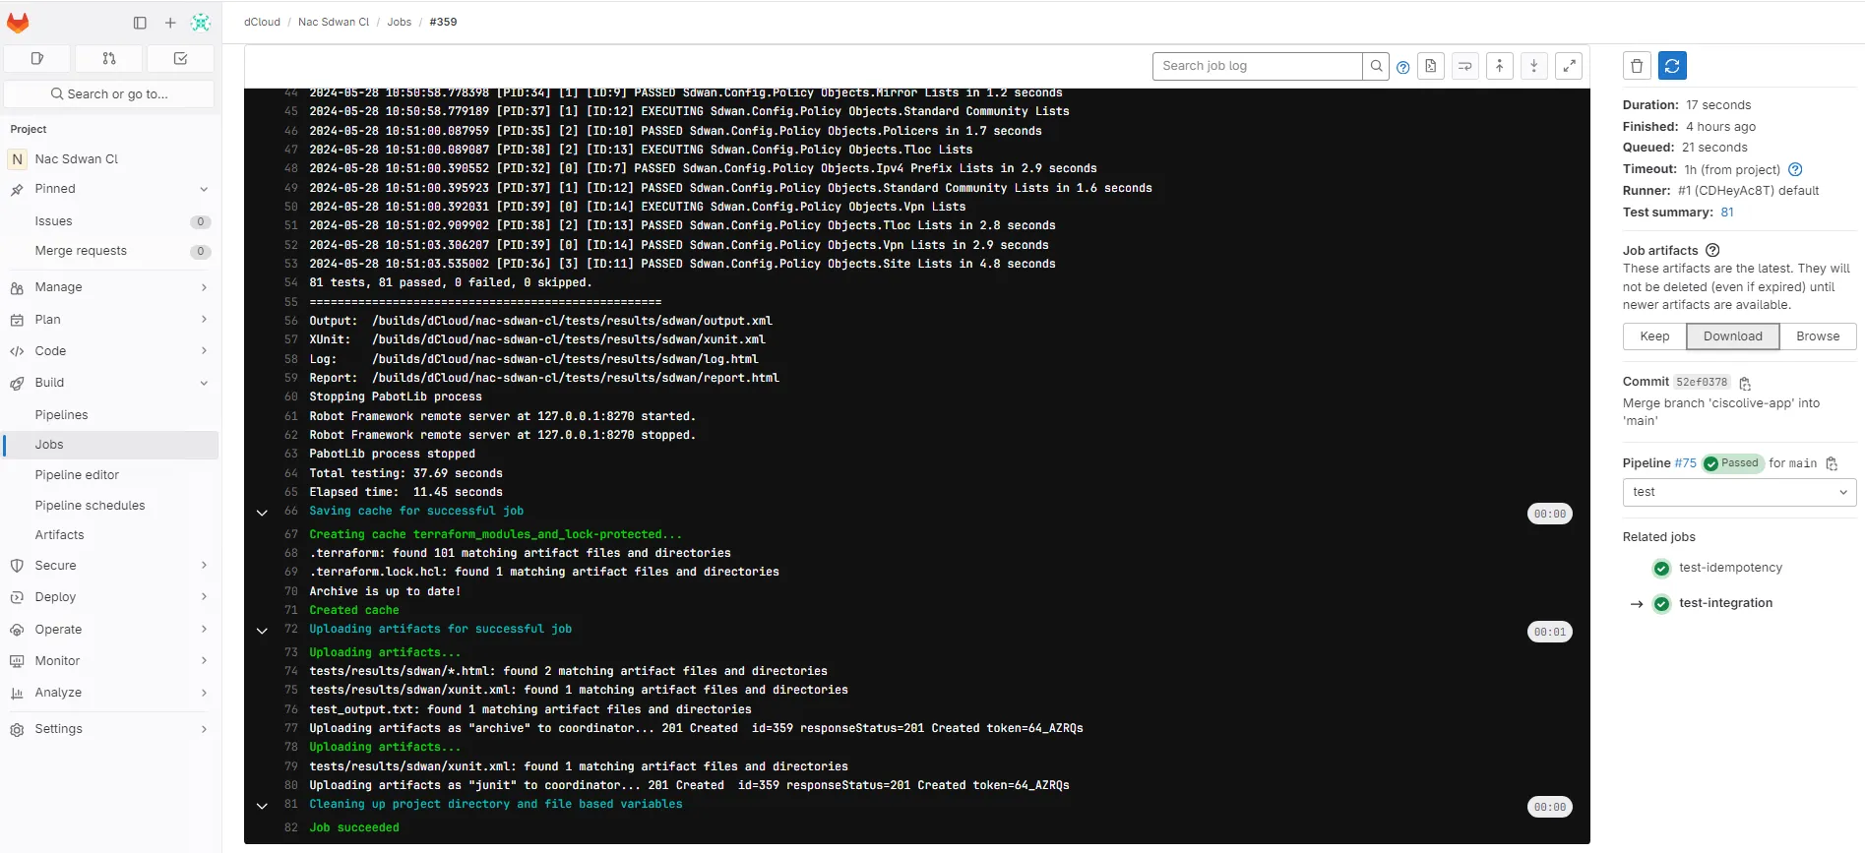Open the create new plus menu
The image size is (1865, 853).
(x=170, y=23)
